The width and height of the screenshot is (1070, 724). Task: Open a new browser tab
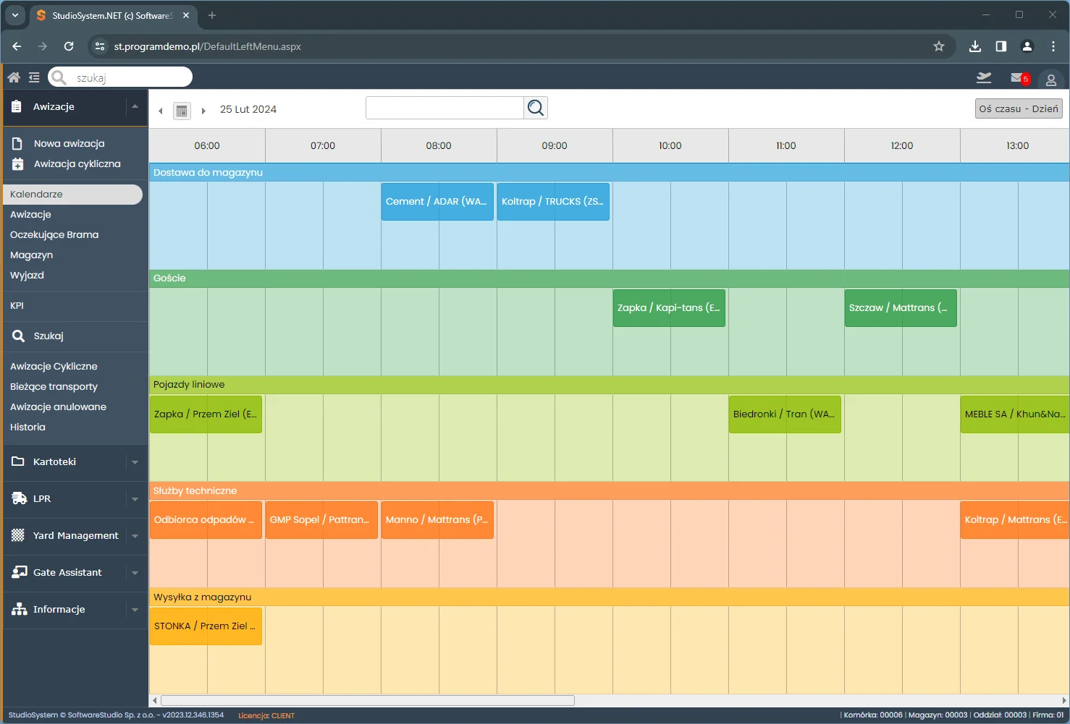[212, 15]
